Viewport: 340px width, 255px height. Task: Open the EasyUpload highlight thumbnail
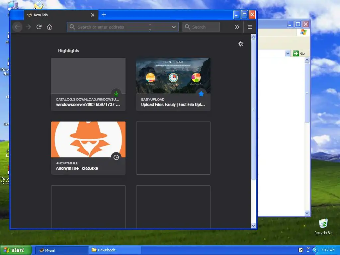(173, 75)
